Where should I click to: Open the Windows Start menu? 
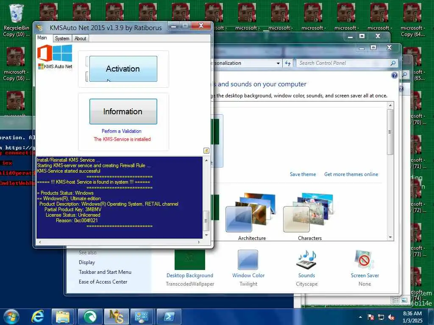click(11, 317)
